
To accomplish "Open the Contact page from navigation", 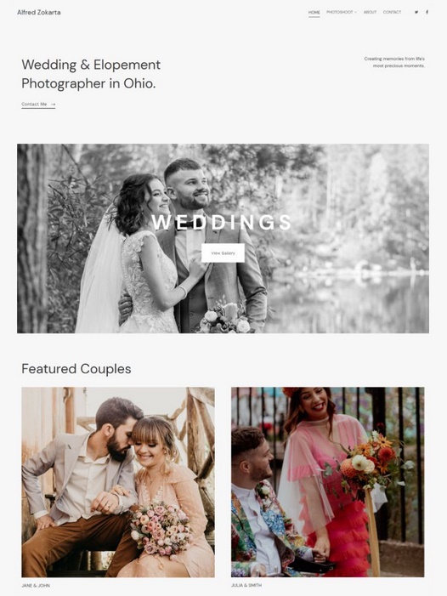I will coord(392,12).
